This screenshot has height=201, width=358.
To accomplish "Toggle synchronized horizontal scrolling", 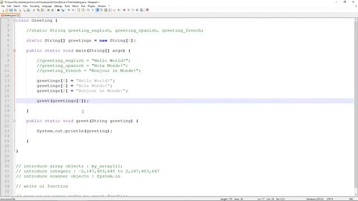I will [x=83, y=10].
